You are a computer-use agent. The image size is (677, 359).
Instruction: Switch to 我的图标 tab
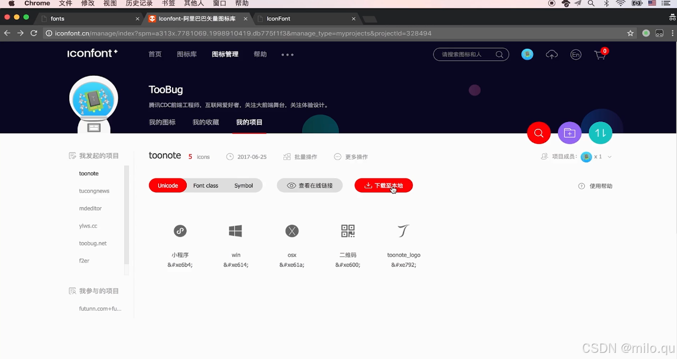pos(162,122)
